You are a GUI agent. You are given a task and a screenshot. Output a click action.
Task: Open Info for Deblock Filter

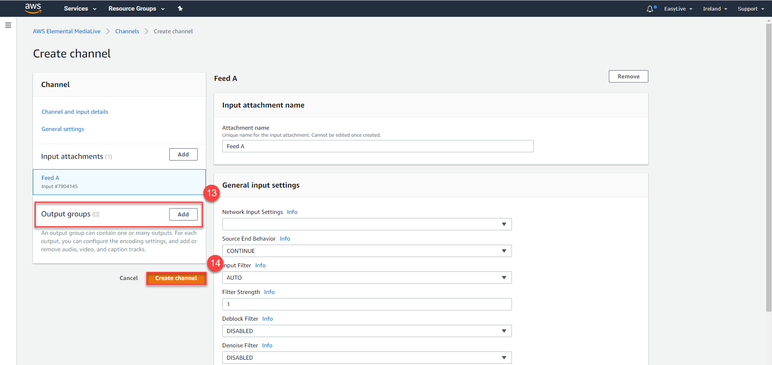(267, 319)
